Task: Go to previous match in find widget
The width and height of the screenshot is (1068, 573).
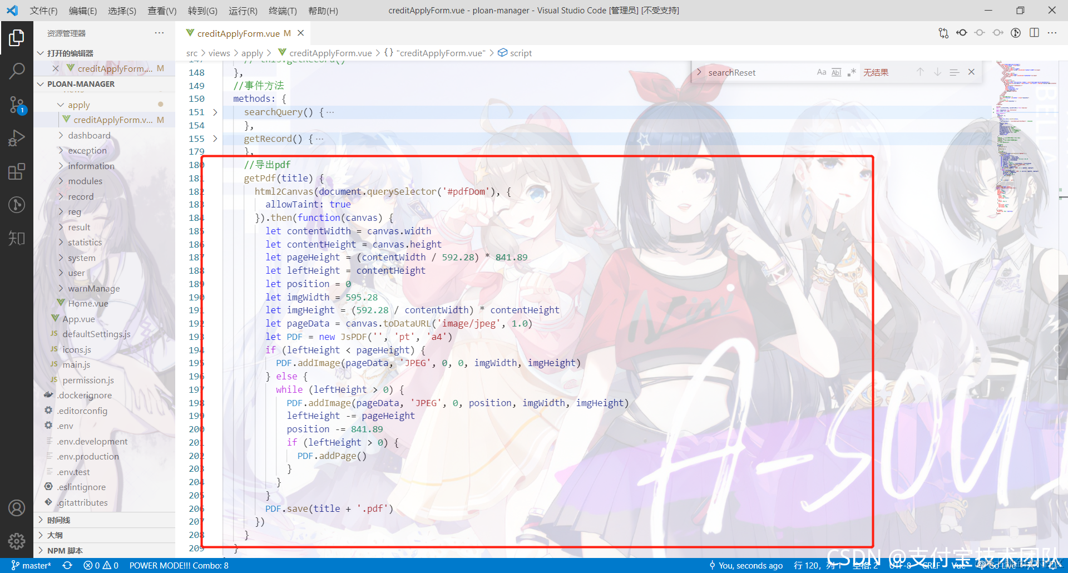Action: point(921,72)
